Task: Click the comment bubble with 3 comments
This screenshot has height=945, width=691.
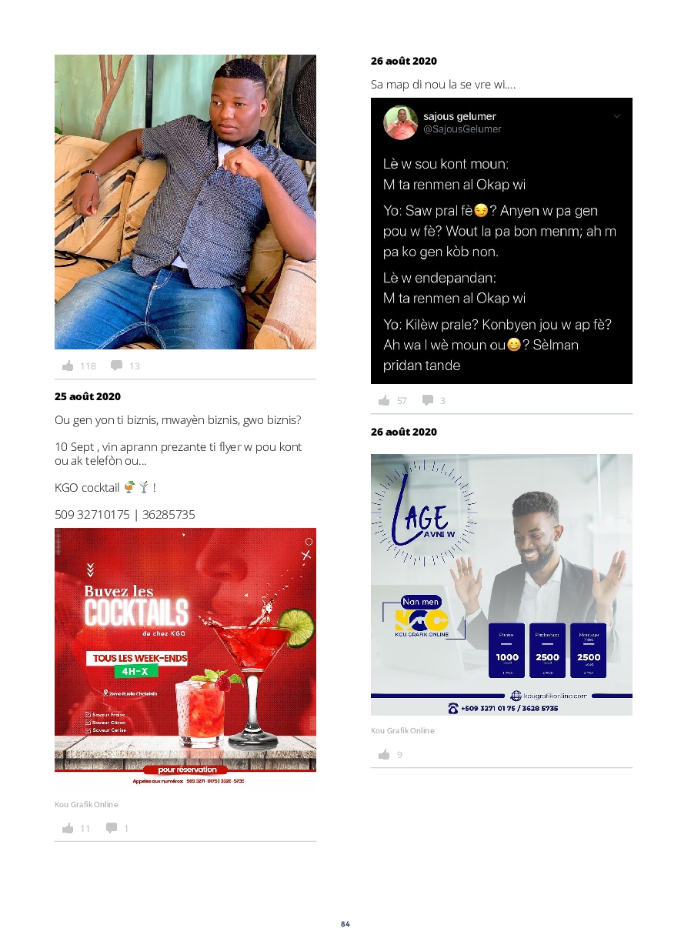Action: pyautogui.click(x=428, y=400)
